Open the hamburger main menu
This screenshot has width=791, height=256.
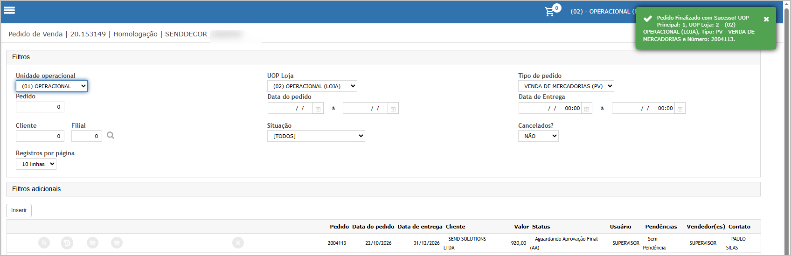9,10
